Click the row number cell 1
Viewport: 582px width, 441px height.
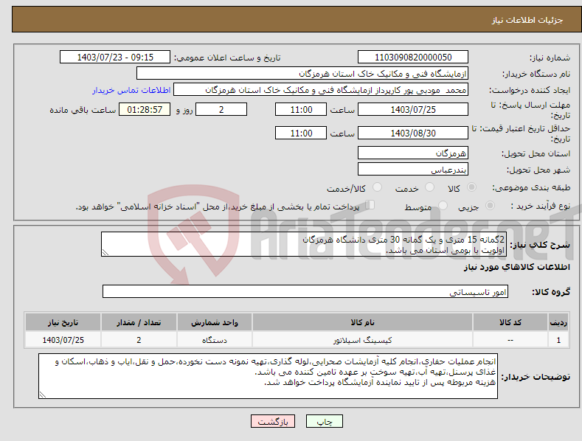pyautogui.click(x=558, y=340)
